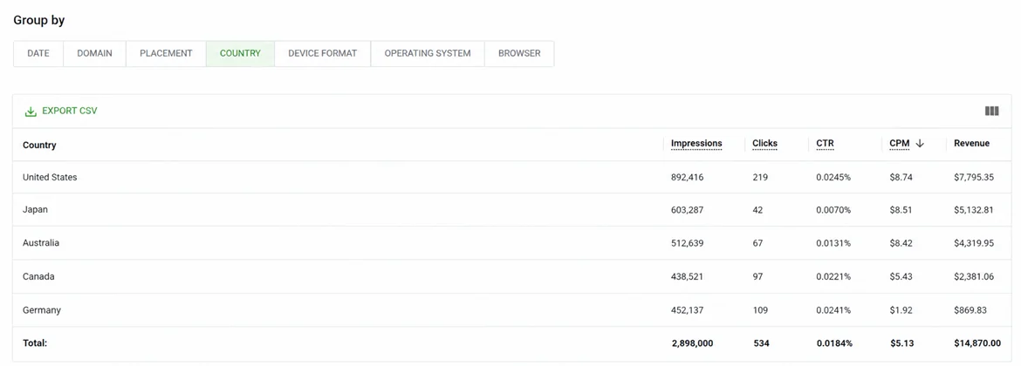Click revenue value $2,381.06

click(974, 276)
